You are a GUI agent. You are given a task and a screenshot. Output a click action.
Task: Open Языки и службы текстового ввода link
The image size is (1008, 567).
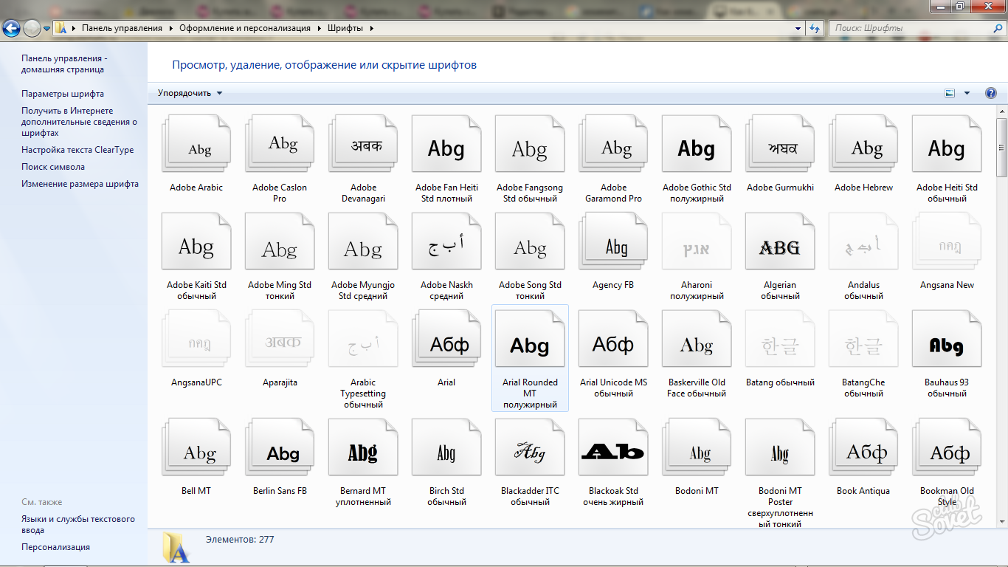(78, 524)
